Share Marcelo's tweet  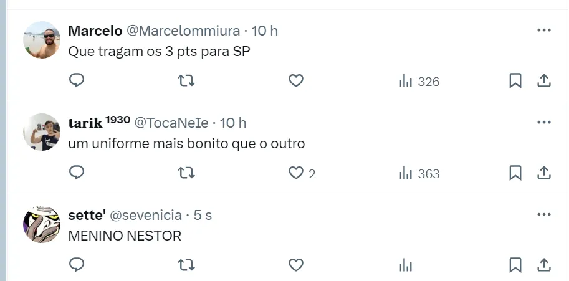(x=543, y=81)
